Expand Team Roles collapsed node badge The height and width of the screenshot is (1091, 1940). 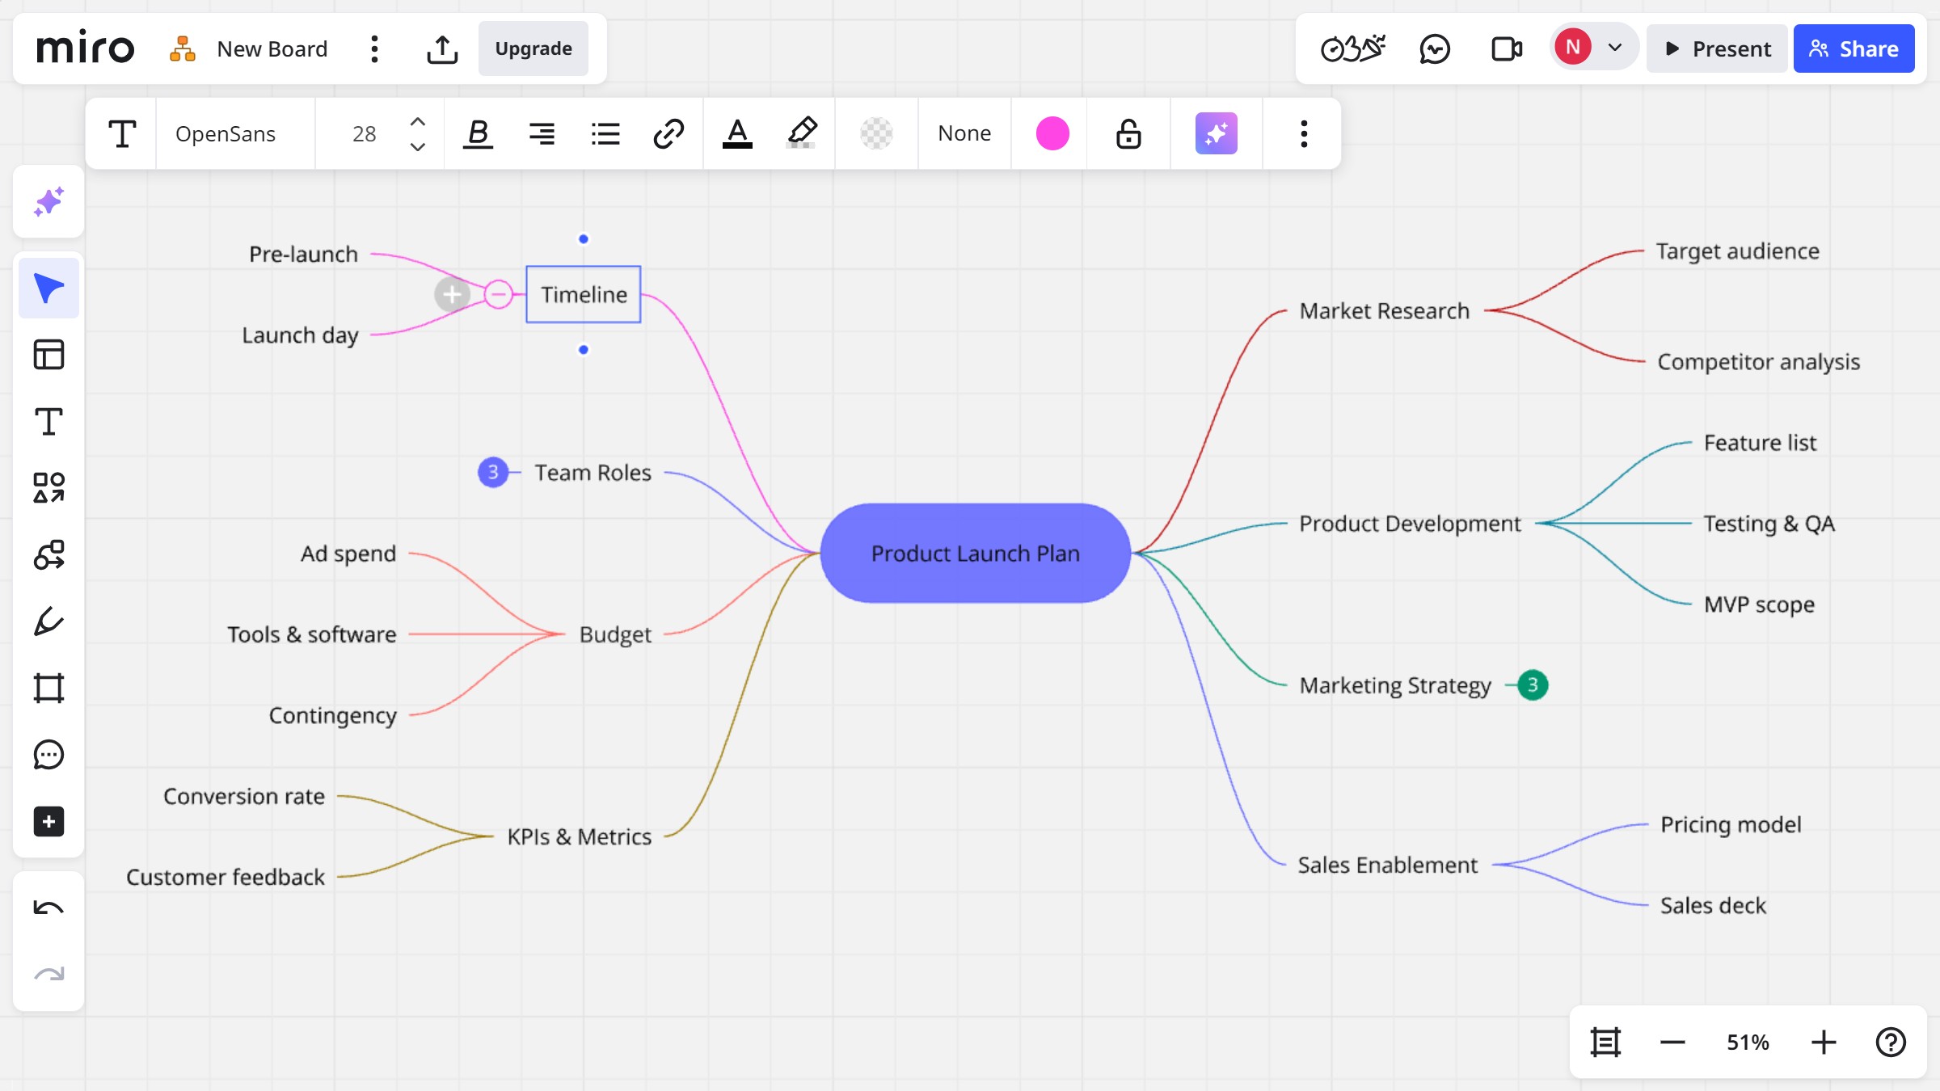coord(493,472)
